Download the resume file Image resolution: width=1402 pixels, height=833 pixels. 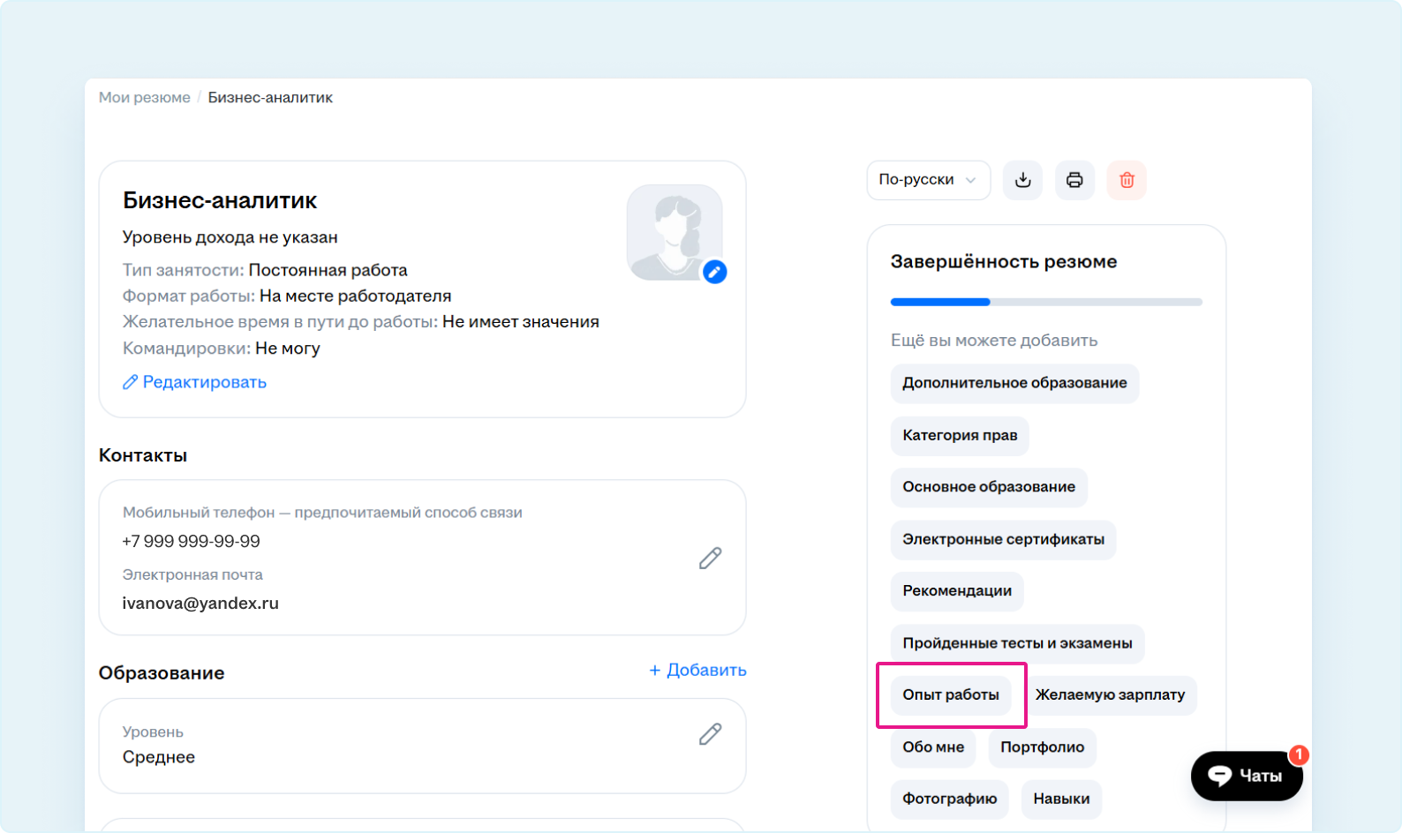pos(1022,180)
